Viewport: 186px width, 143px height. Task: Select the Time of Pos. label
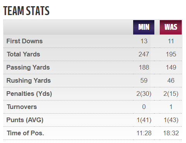coord(25,133)
